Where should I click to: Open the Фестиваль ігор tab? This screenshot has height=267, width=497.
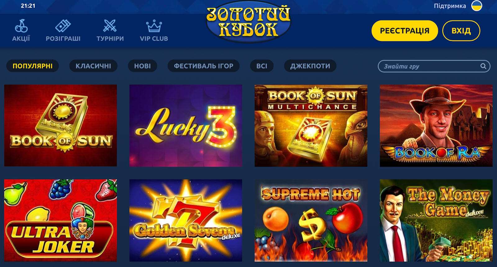pos(203,66)
